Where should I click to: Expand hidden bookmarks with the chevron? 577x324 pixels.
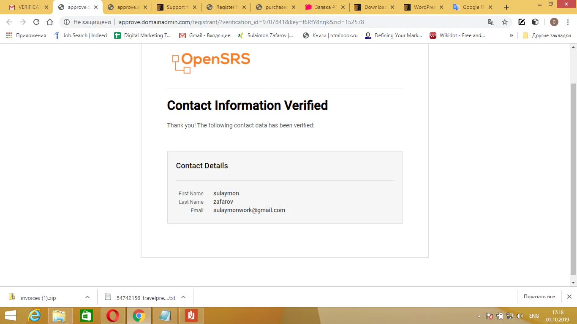point(512,35)
